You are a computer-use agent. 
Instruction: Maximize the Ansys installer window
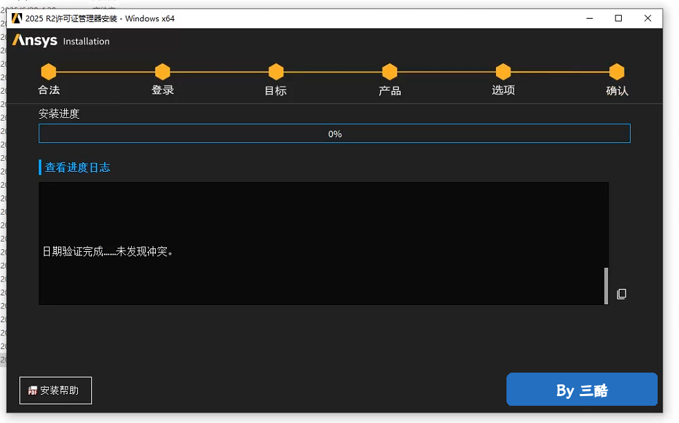(x=618, y=18)
